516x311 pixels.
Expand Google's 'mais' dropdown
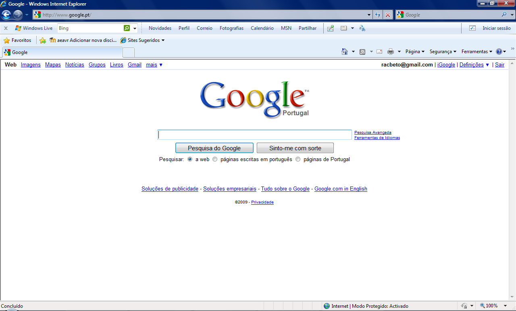tap(154, 64)
